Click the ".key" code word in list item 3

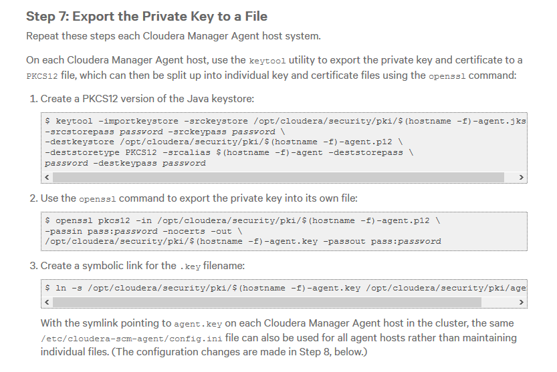coord(190,266)
